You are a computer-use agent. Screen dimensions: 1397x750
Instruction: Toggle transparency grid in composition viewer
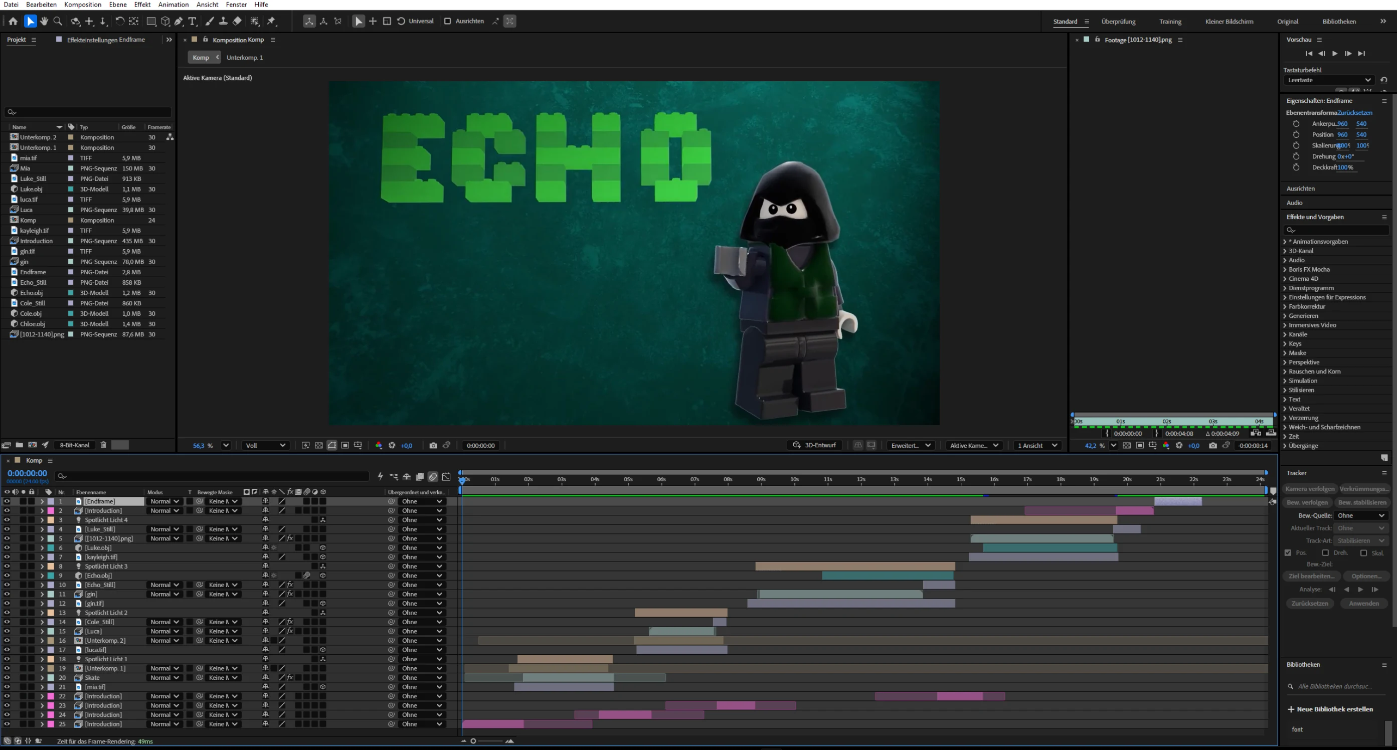click(x=318, y=445)
